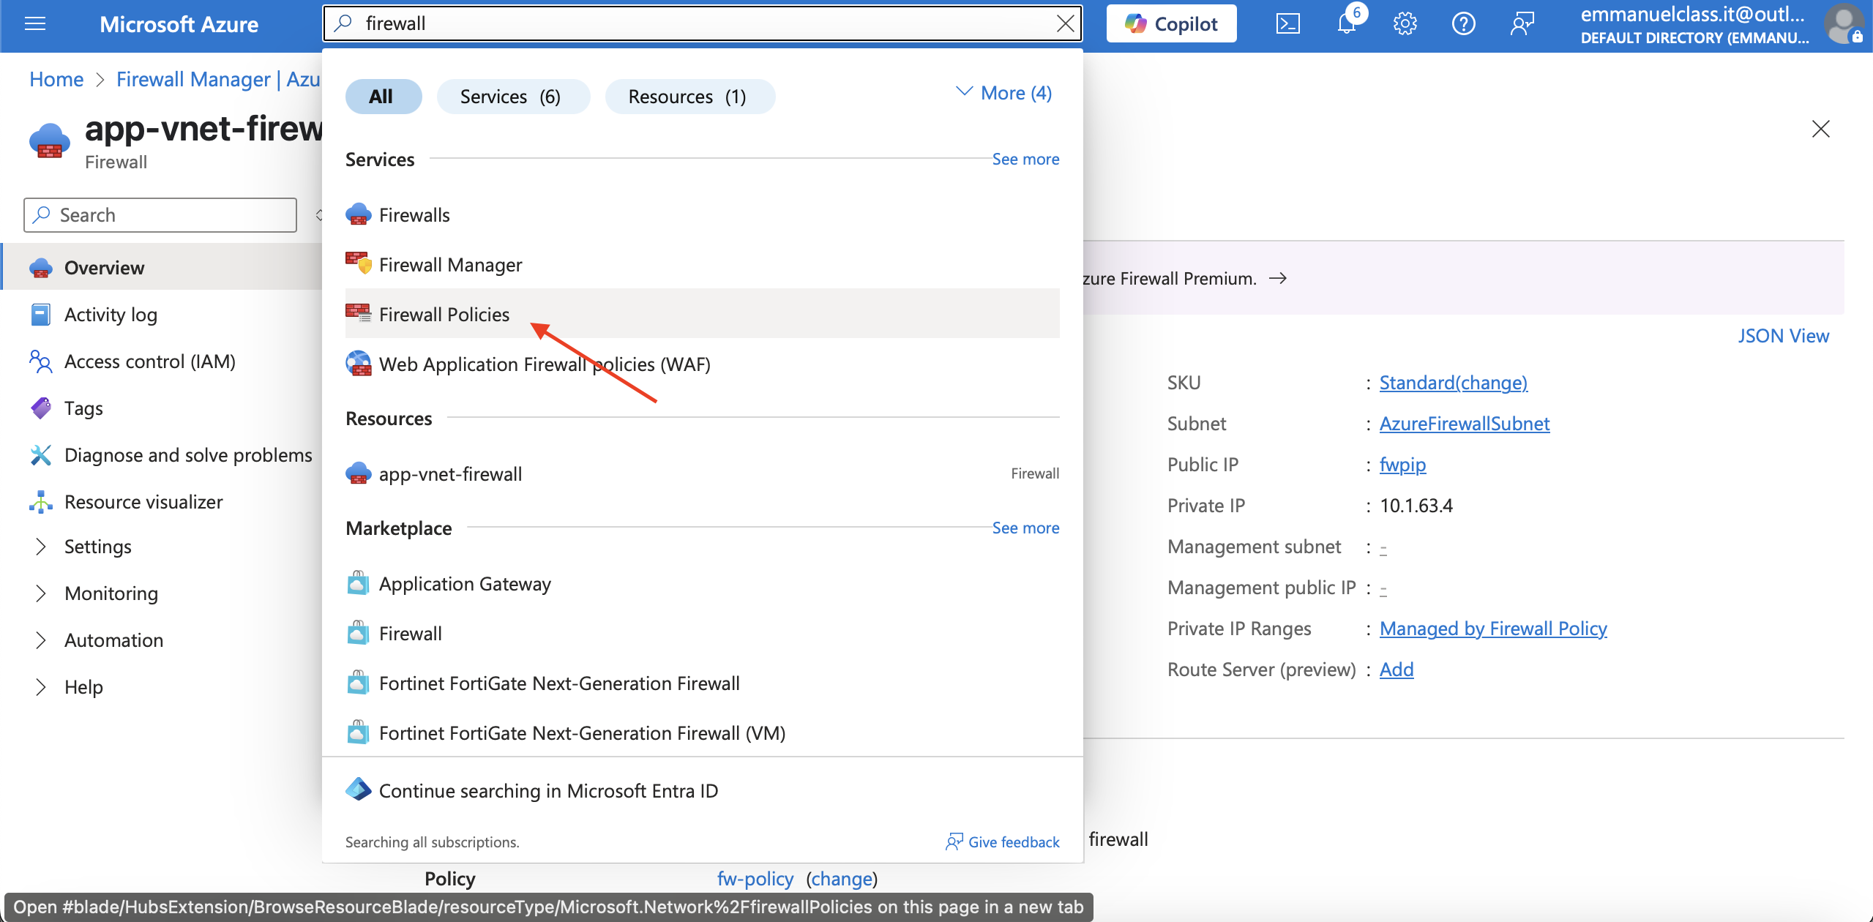This screenshot has height=922, width=1873.
Task: Open fw-policy link
Action: (755, 879)
